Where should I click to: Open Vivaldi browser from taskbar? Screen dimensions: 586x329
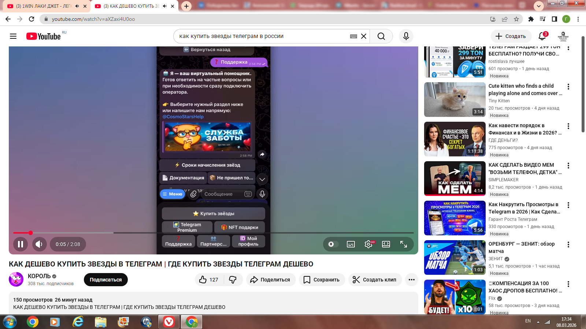169,322
